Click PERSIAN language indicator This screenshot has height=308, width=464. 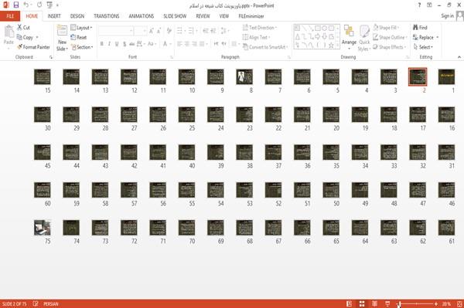[51, 303]
